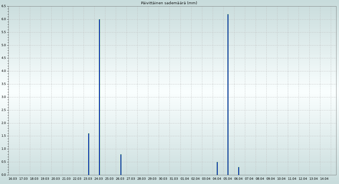Select the shortest bar on 06.04
339x184 pixels.
tap(239, 171)
